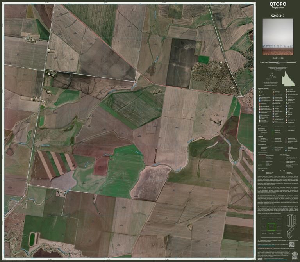Click the Queensland Government crest

click(x=295, y=256)
